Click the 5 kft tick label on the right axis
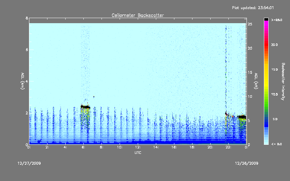This screenshot has width=290, height=181. click(x=249, y=121)
